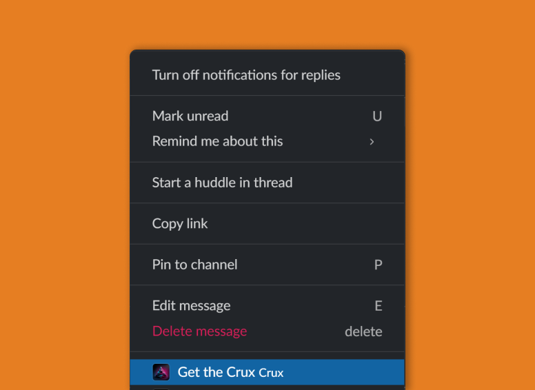Click the P shortcut hint beside Pin to channel
The image size is (535, 390).
(x=378, y=265)
